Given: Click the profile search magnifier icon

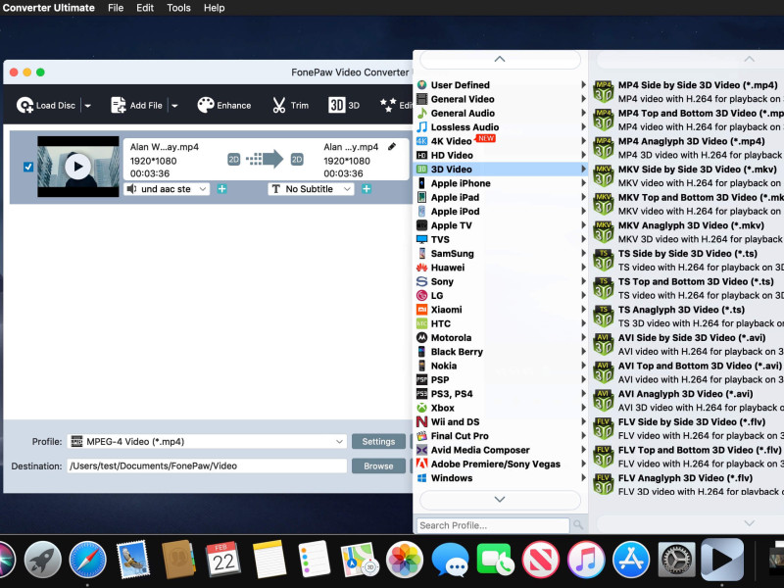Looking at the screenshot, I should (x=578, y=525).
